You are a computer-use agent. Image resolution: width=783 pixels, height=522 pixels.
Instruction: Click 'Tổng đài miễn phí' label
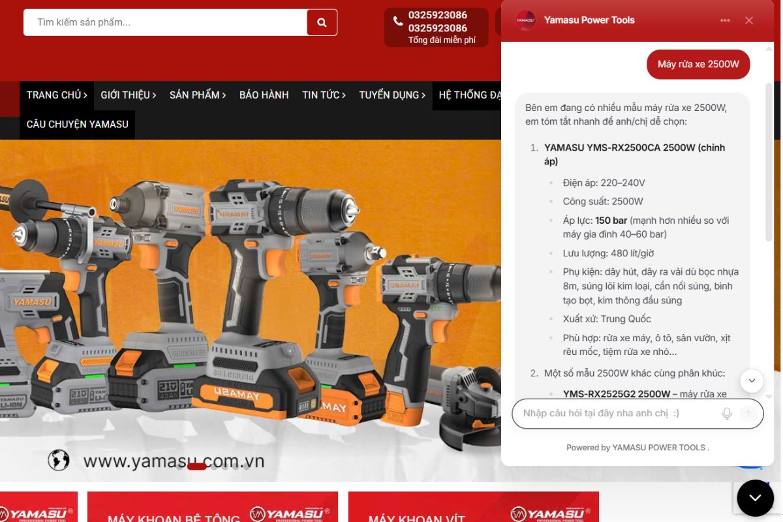(x=442, y=40)
